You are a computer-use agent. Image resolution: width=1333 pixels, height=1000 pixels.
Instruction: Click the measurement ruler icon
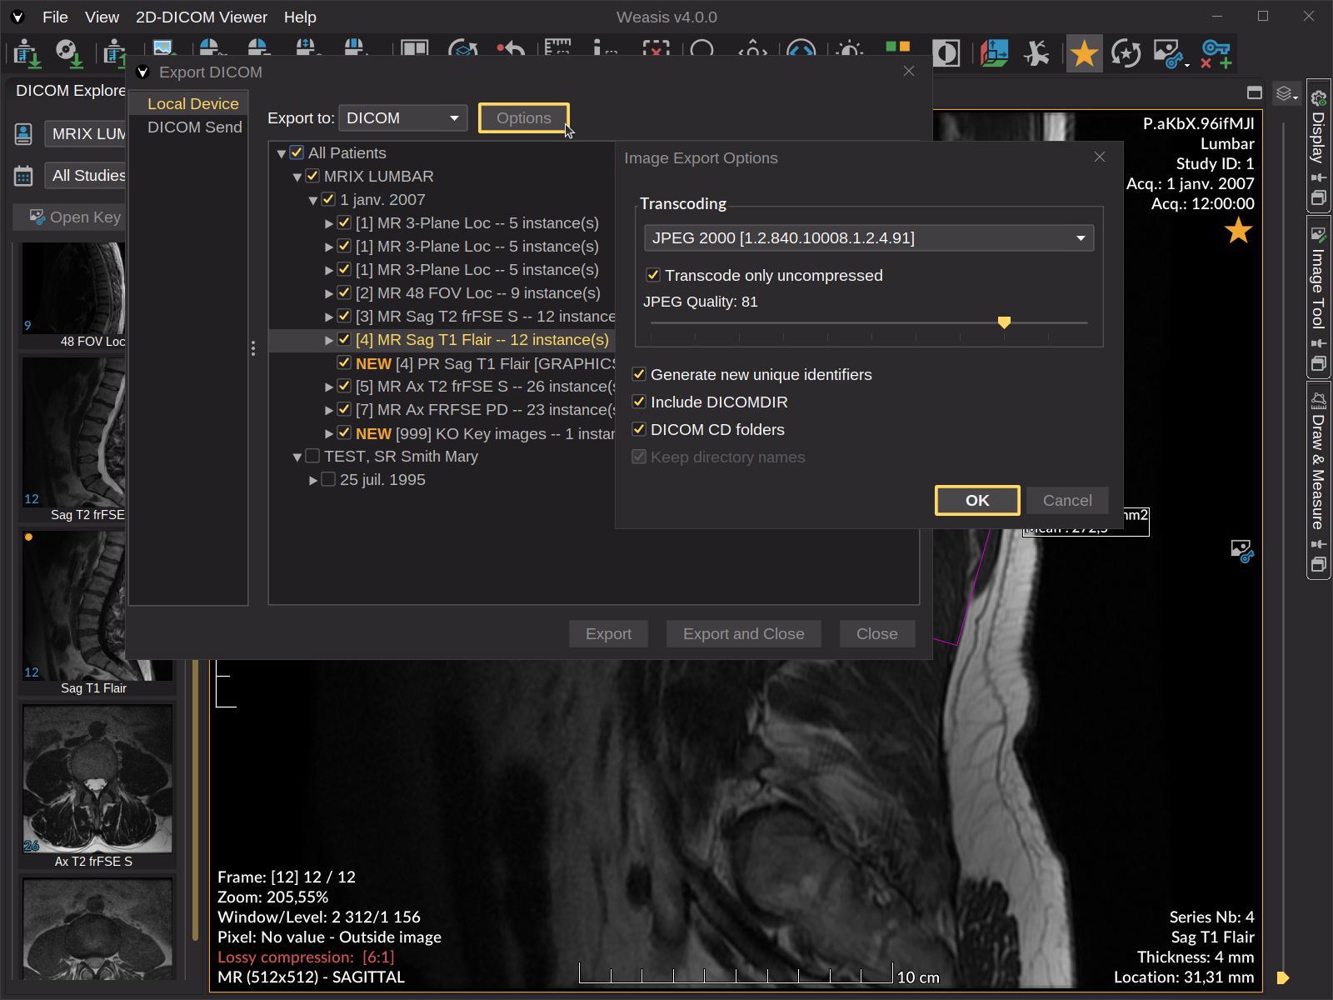[560, 52]
